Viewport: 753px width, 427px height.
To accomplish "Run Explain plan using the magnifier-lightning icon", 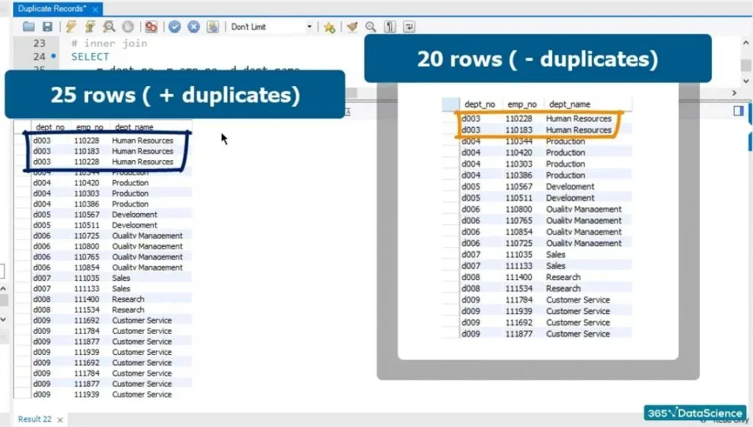I will point(109,26).
